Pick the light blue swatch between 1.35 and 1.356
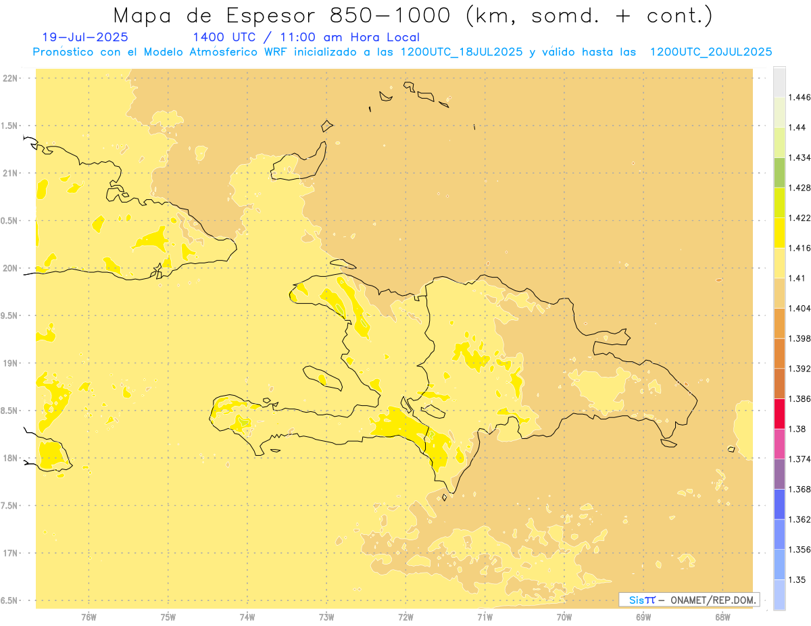This screenshot has width=811, height=626. click(779, 564)
